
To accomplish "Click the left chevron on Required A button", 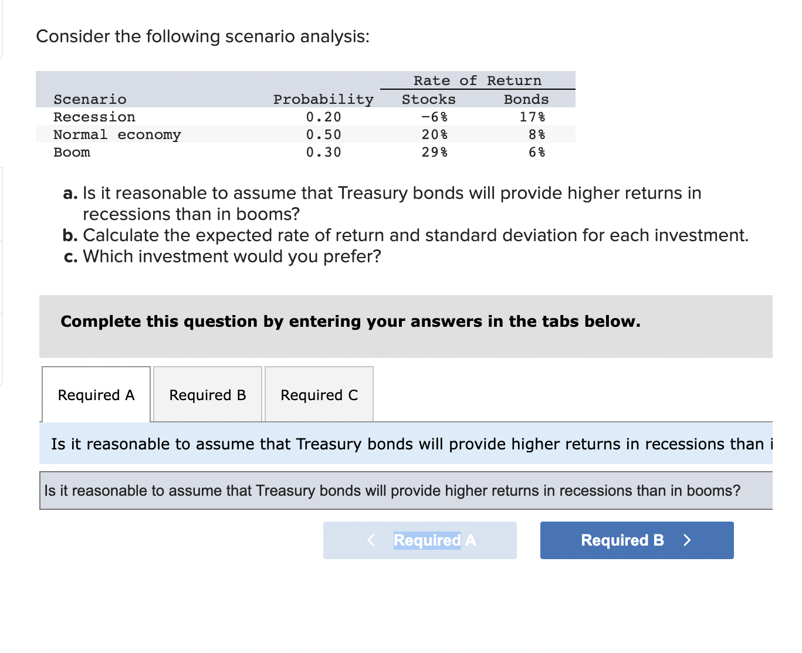I will [x=370, y=540].
